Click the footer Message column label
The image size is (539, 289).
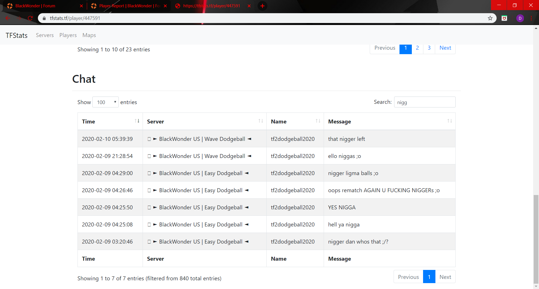coord(340,259)
